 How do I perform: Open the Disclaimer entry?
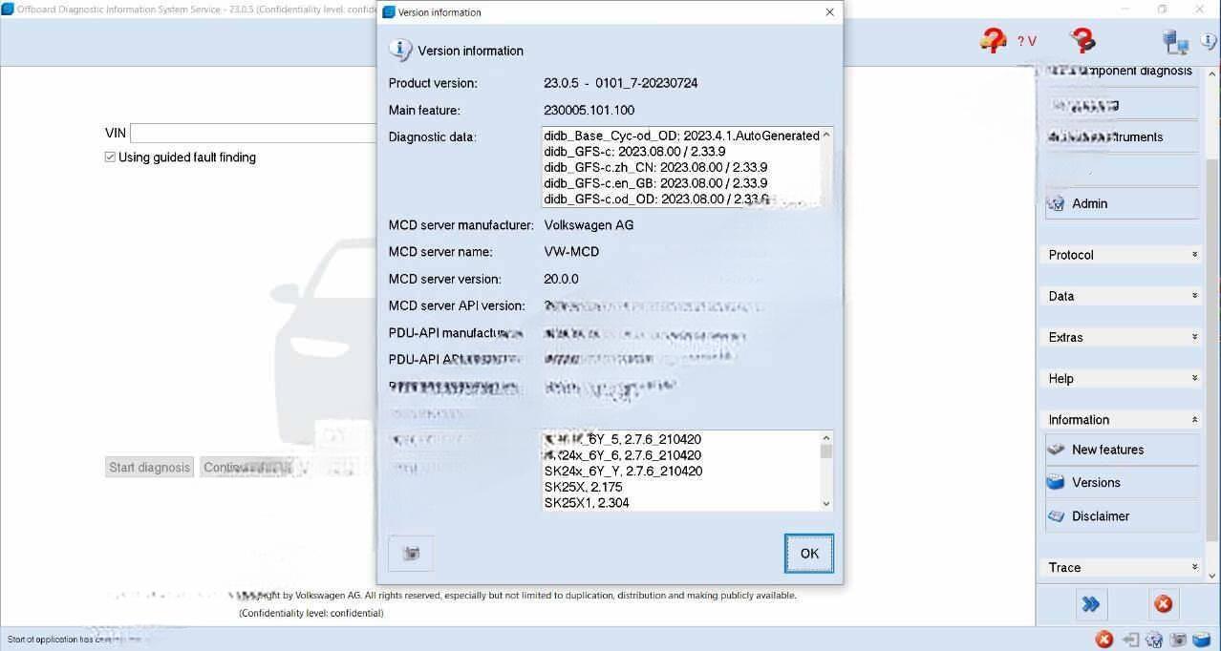pyautogui.click(x=1122, y=515)
